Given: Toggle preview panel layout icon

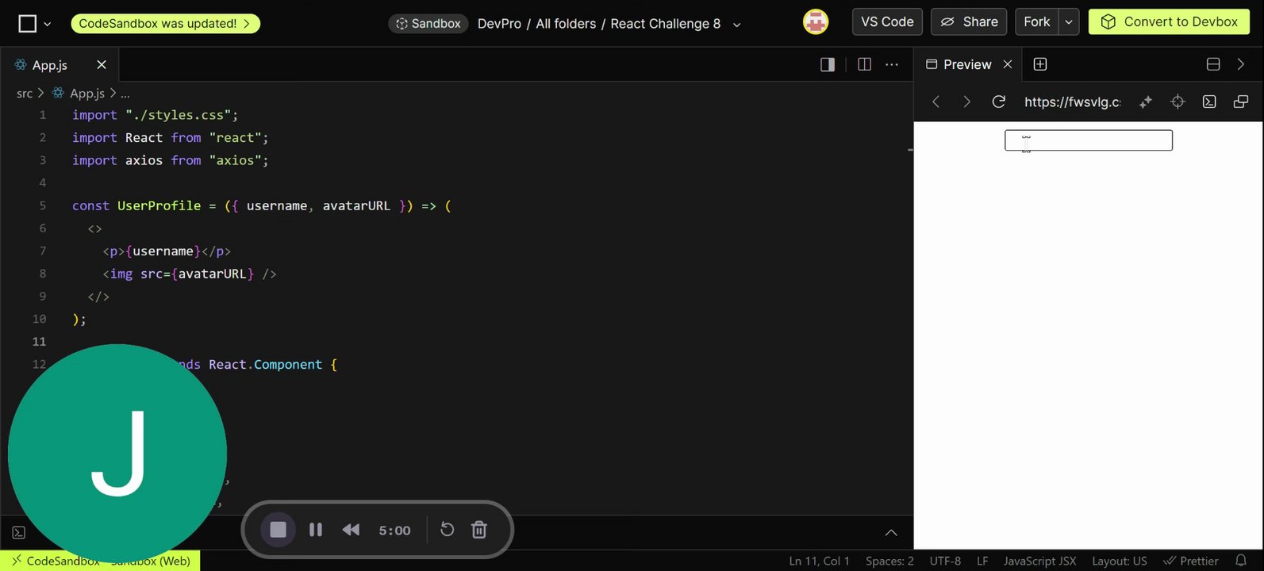Looking at the screenshot, I should tap(1213, 64).
